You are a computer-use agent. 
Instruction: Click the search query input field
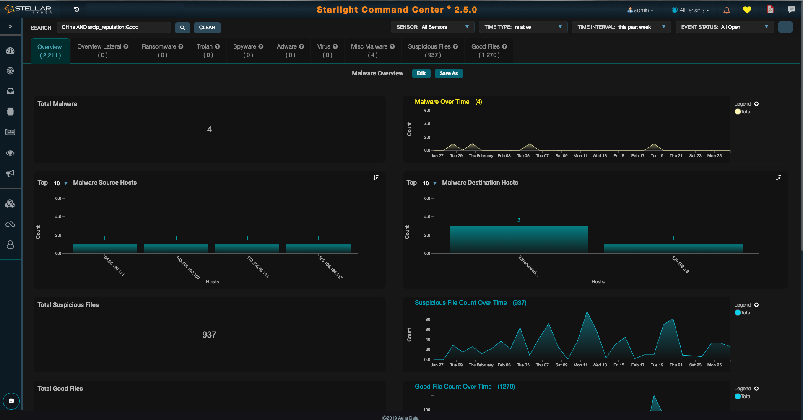click(x=114, y=27)
